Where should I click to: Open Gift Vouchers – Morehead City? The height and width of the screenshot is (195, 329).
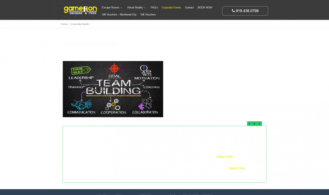coord(119,14)
